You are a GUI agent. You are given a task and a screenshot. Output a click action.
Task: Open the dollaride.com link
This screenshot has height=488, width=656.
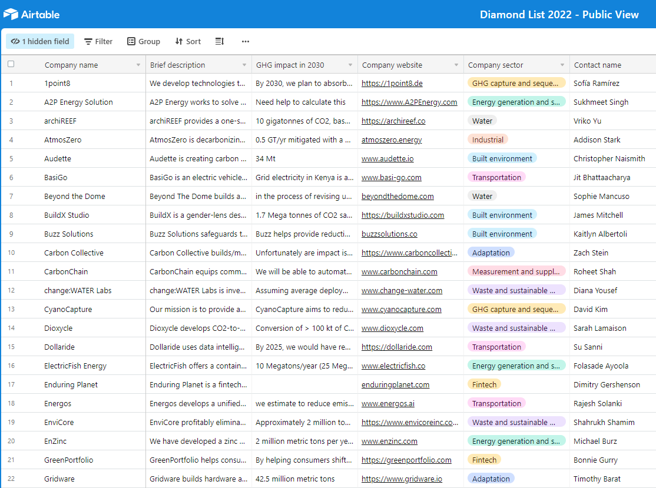coord(397,347)
